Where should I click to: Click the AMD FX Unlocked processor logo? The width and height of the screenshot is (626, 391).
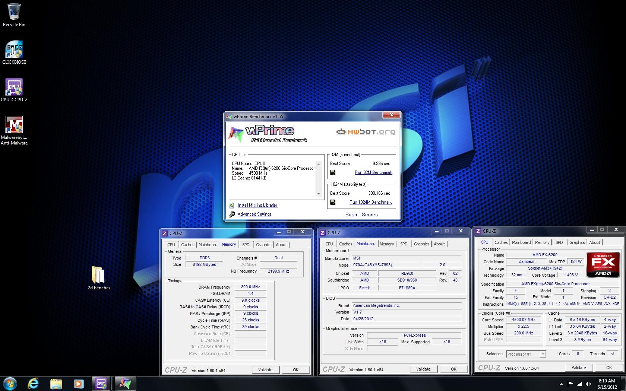click(x=603, y=264)
